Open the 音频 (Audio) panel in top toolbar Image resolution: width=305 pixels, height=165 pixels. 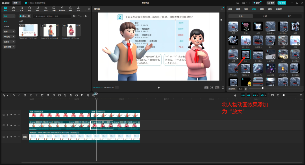point(13,8)
